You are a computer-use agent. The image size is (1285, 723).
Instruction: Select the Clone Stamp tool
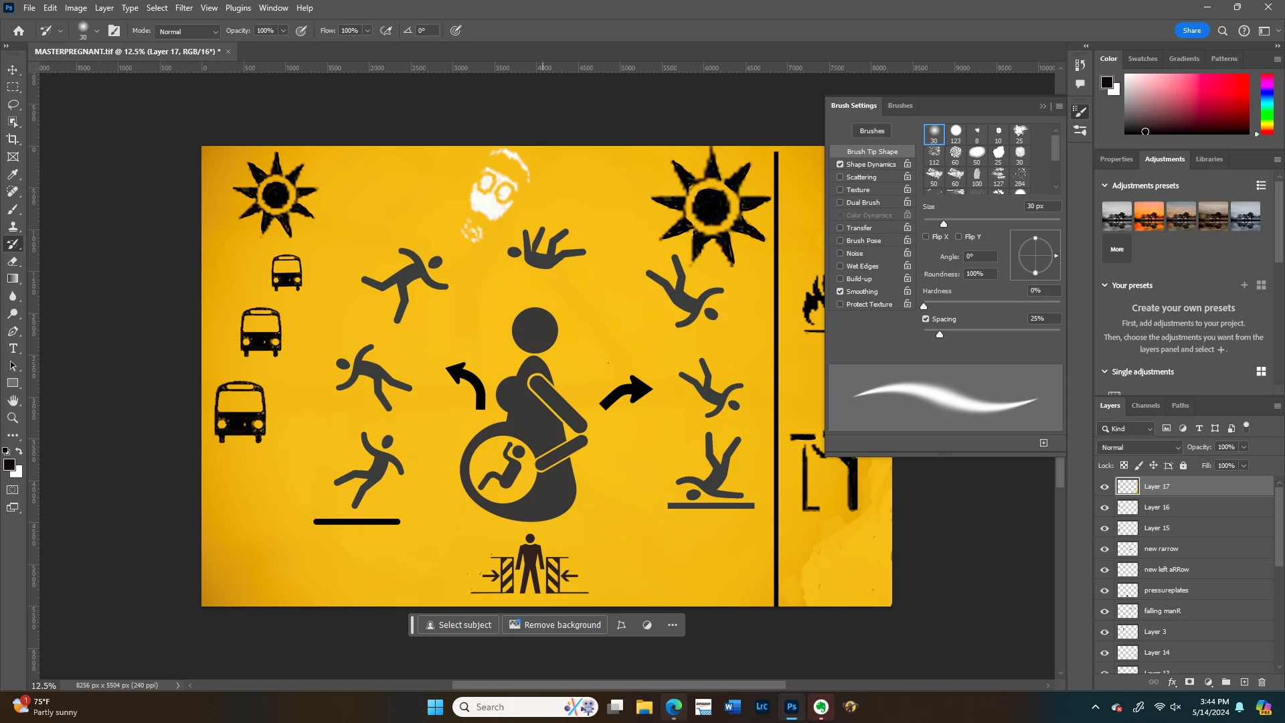(x=13, y=226)
